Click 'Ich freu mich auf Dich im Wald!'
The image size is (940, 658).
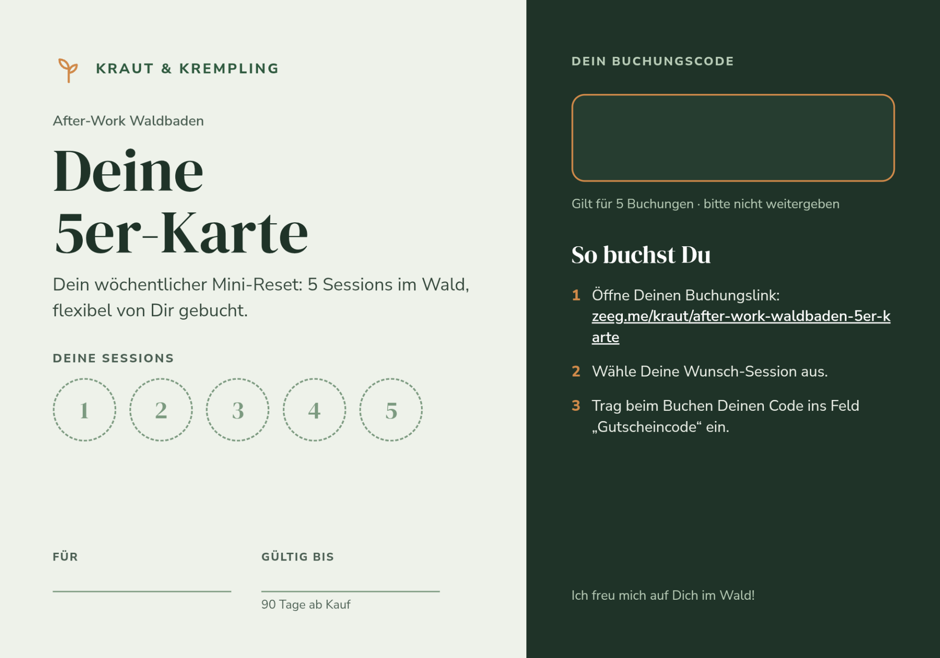coord(663,595)
